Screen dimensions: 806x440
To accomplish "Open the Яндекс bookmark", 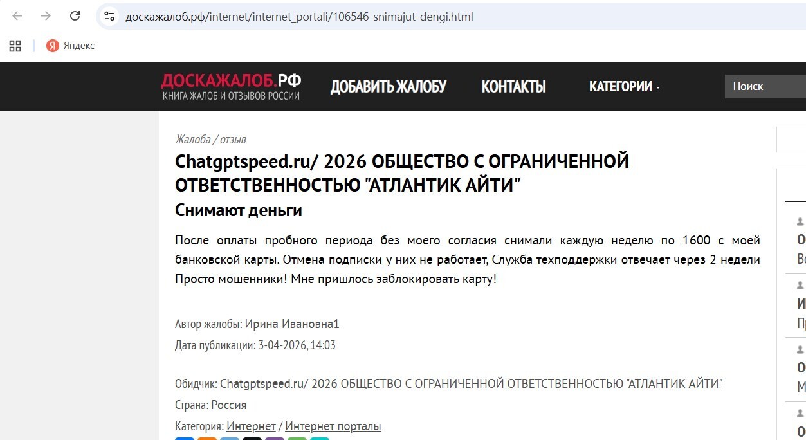I will click(x=71, y=46).
